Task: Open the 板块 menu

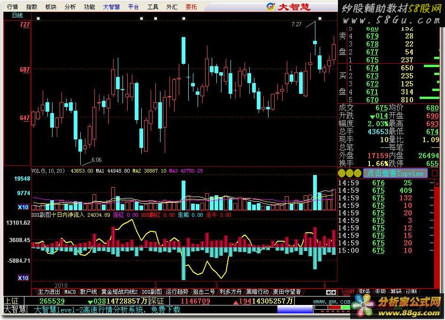Action: (51, 7)
